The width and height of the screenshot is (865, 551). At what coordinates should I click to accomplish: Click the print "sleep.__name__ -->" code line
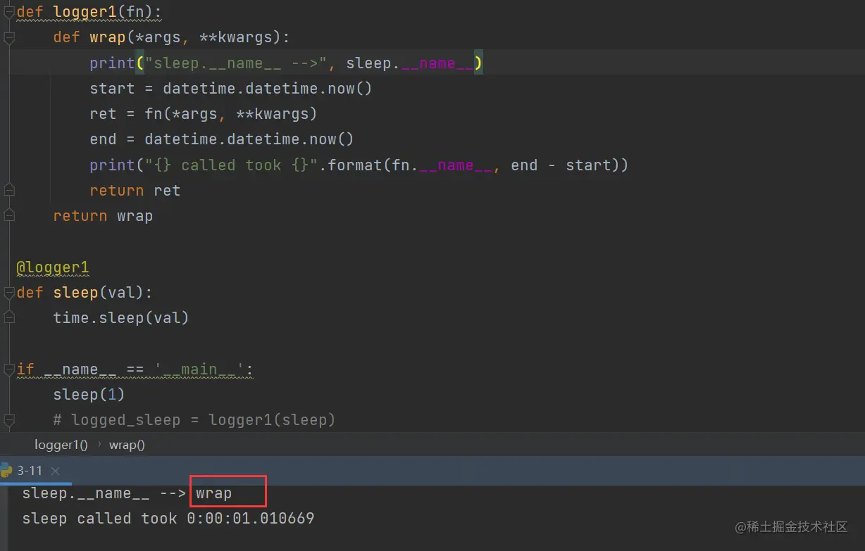tap(286, 63)
